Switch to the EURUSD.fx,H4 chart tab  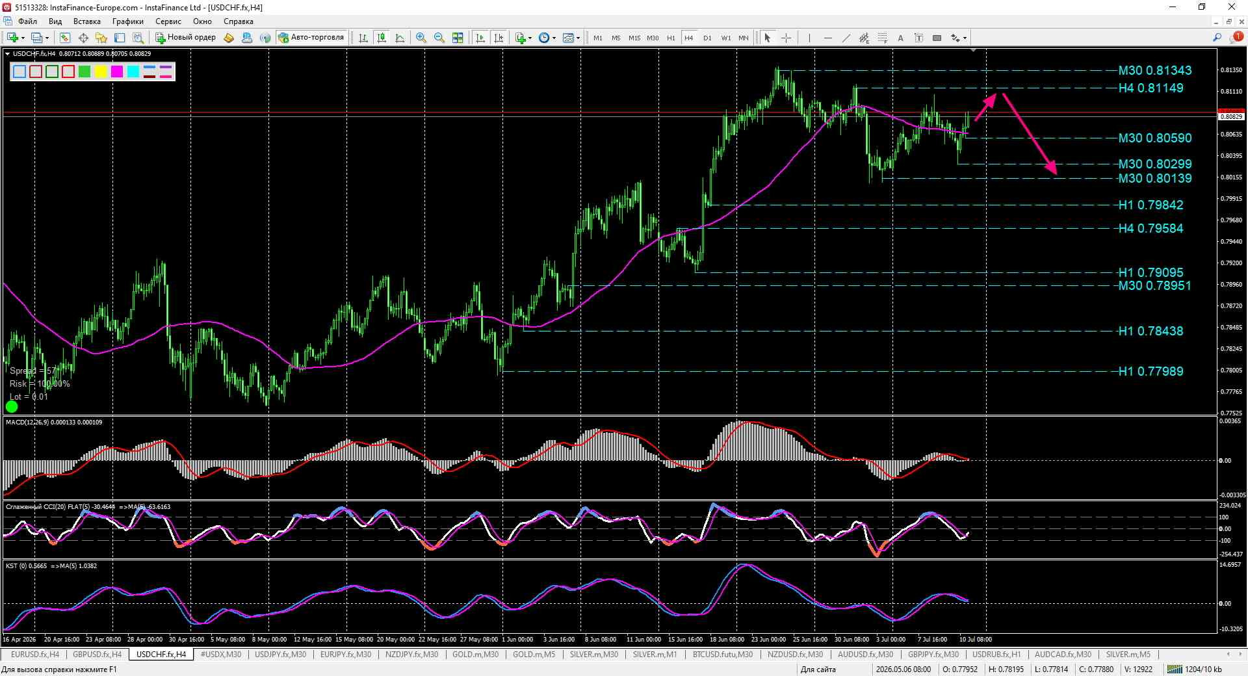click(x=34, y=655)
